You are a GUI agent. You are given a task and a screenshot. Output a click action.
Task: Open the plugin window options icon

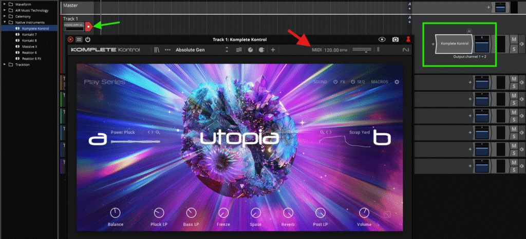click(79, 39)
